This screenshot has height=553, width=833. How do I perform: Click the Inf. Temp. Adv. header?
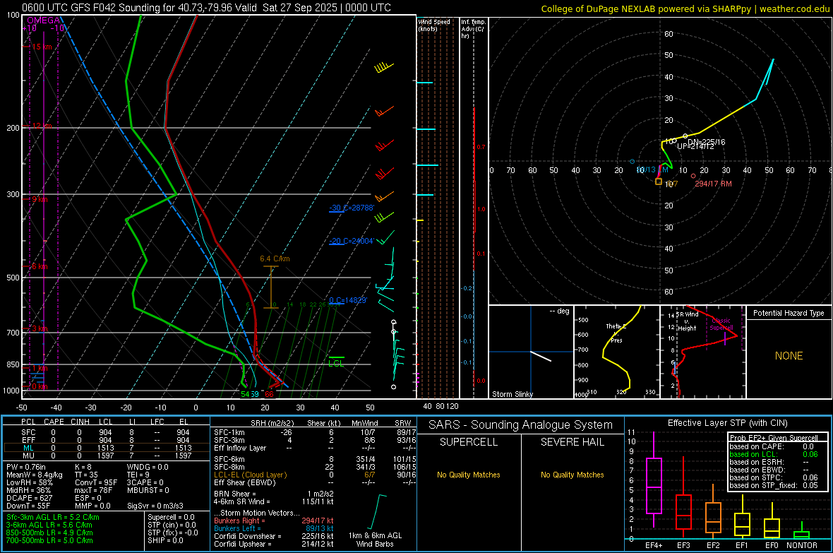(473, 29)
